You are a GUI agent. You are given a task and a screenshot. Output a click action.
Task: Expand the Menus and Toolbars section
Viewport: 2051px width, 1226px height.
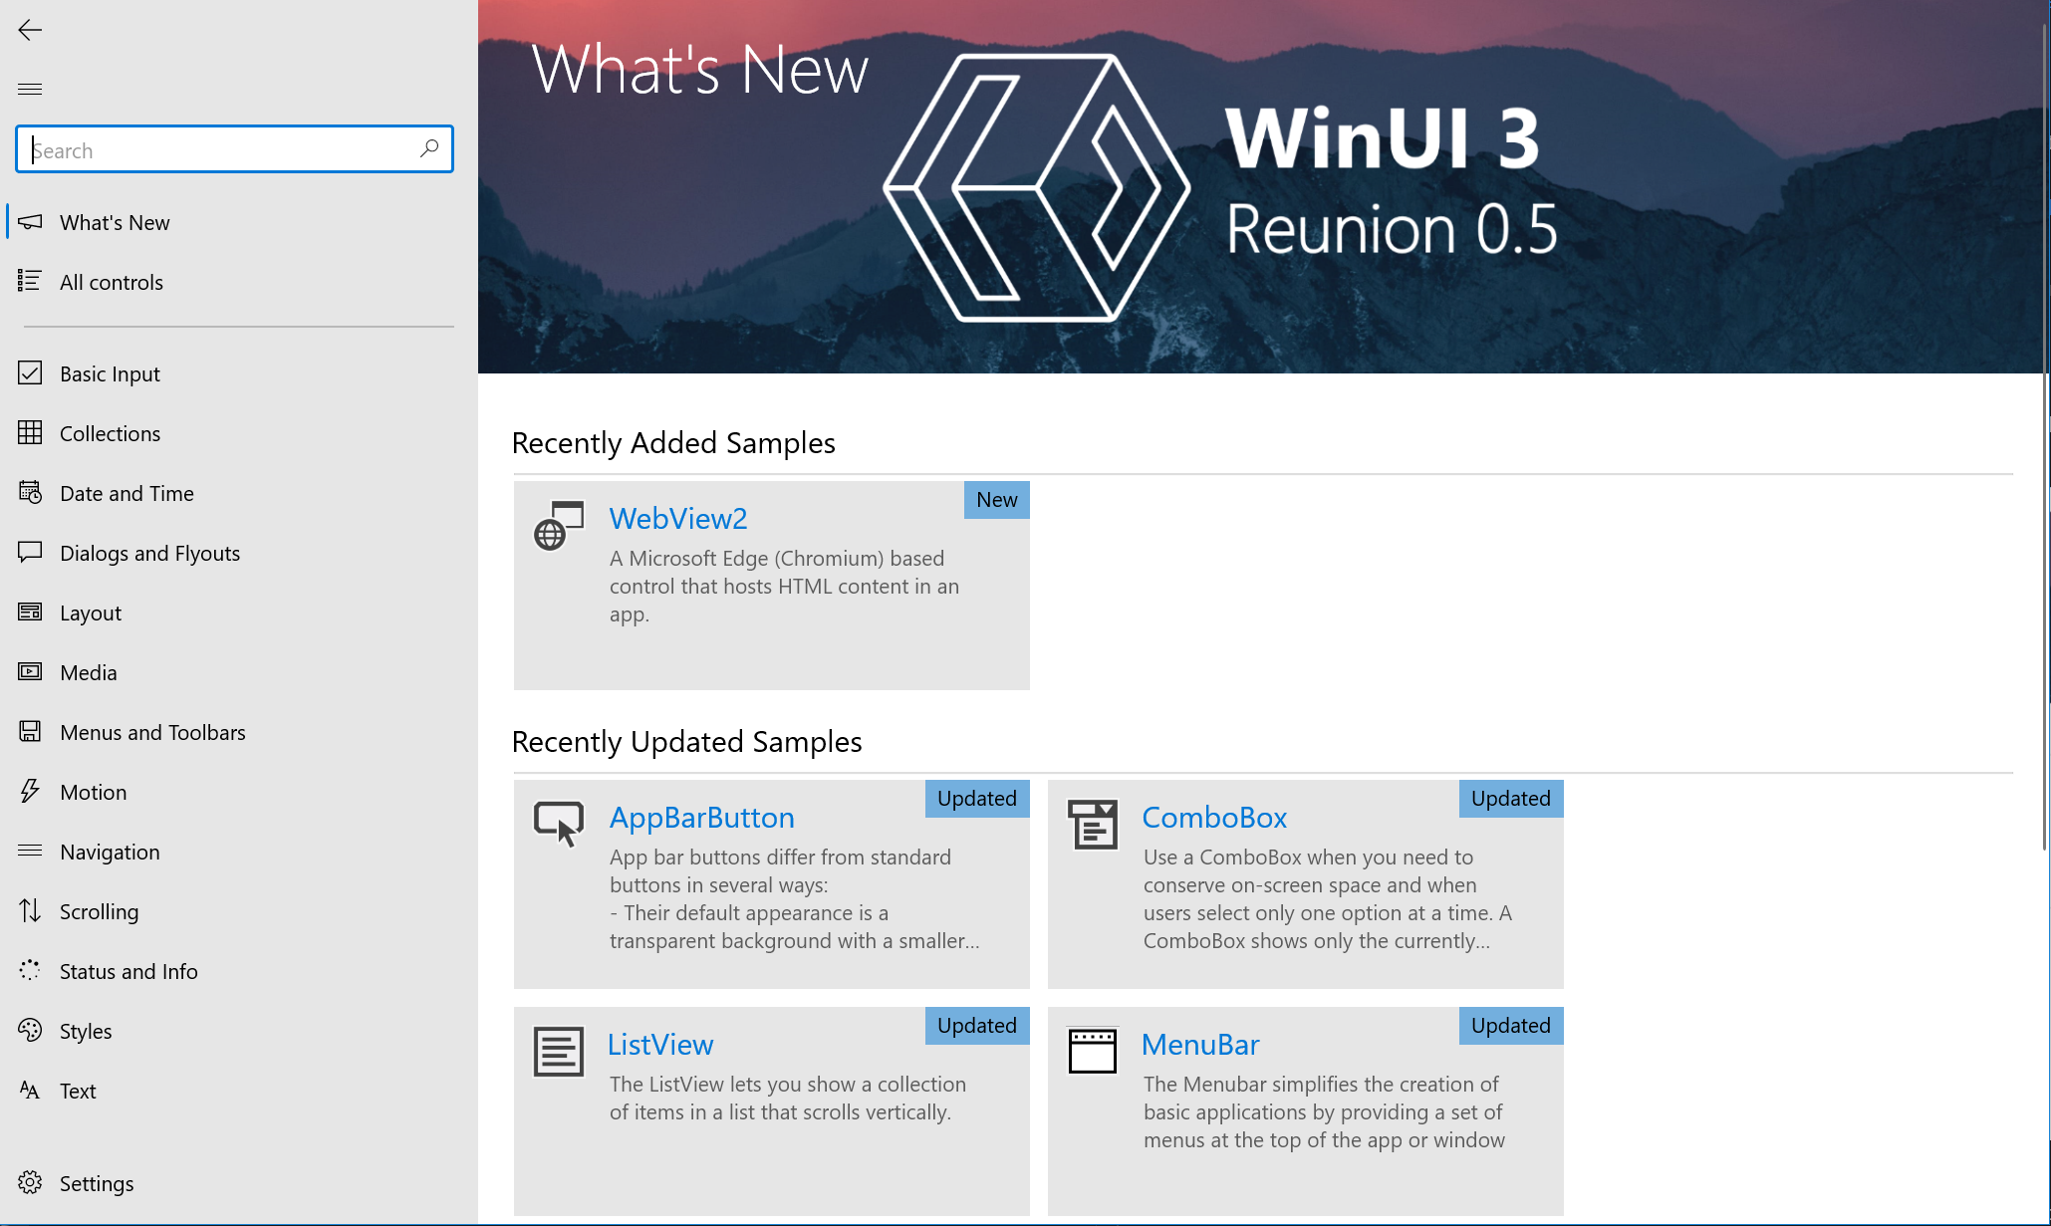151,731
